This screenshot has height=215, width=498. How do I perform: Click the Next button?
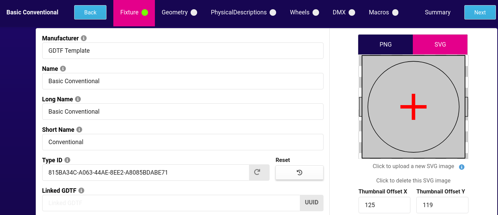point(480,12)
